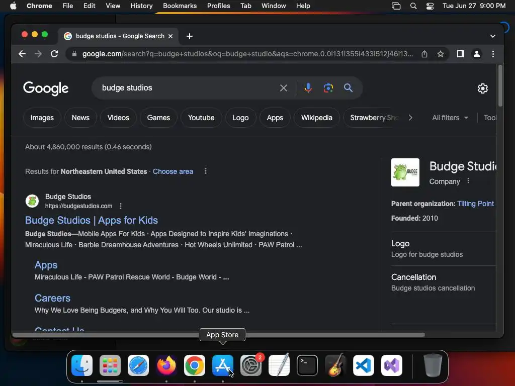Open App Store from the dock
The height and width of the screenshot is (386, 515).
tap(223, 365)
